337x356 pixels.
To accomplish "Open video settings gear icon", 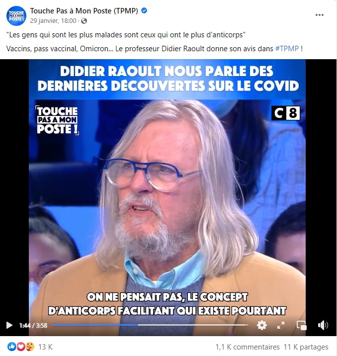I will tap(261, 325).
